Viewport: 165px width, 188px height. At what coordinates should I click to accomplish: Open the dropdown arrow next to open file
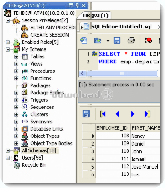click(x=108, y=41)
